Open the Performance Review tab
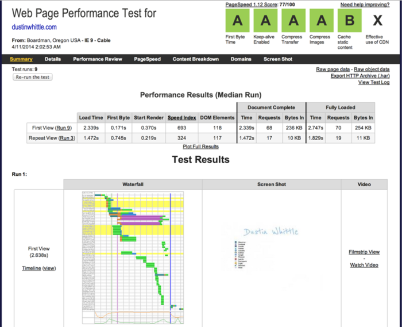 98,59
